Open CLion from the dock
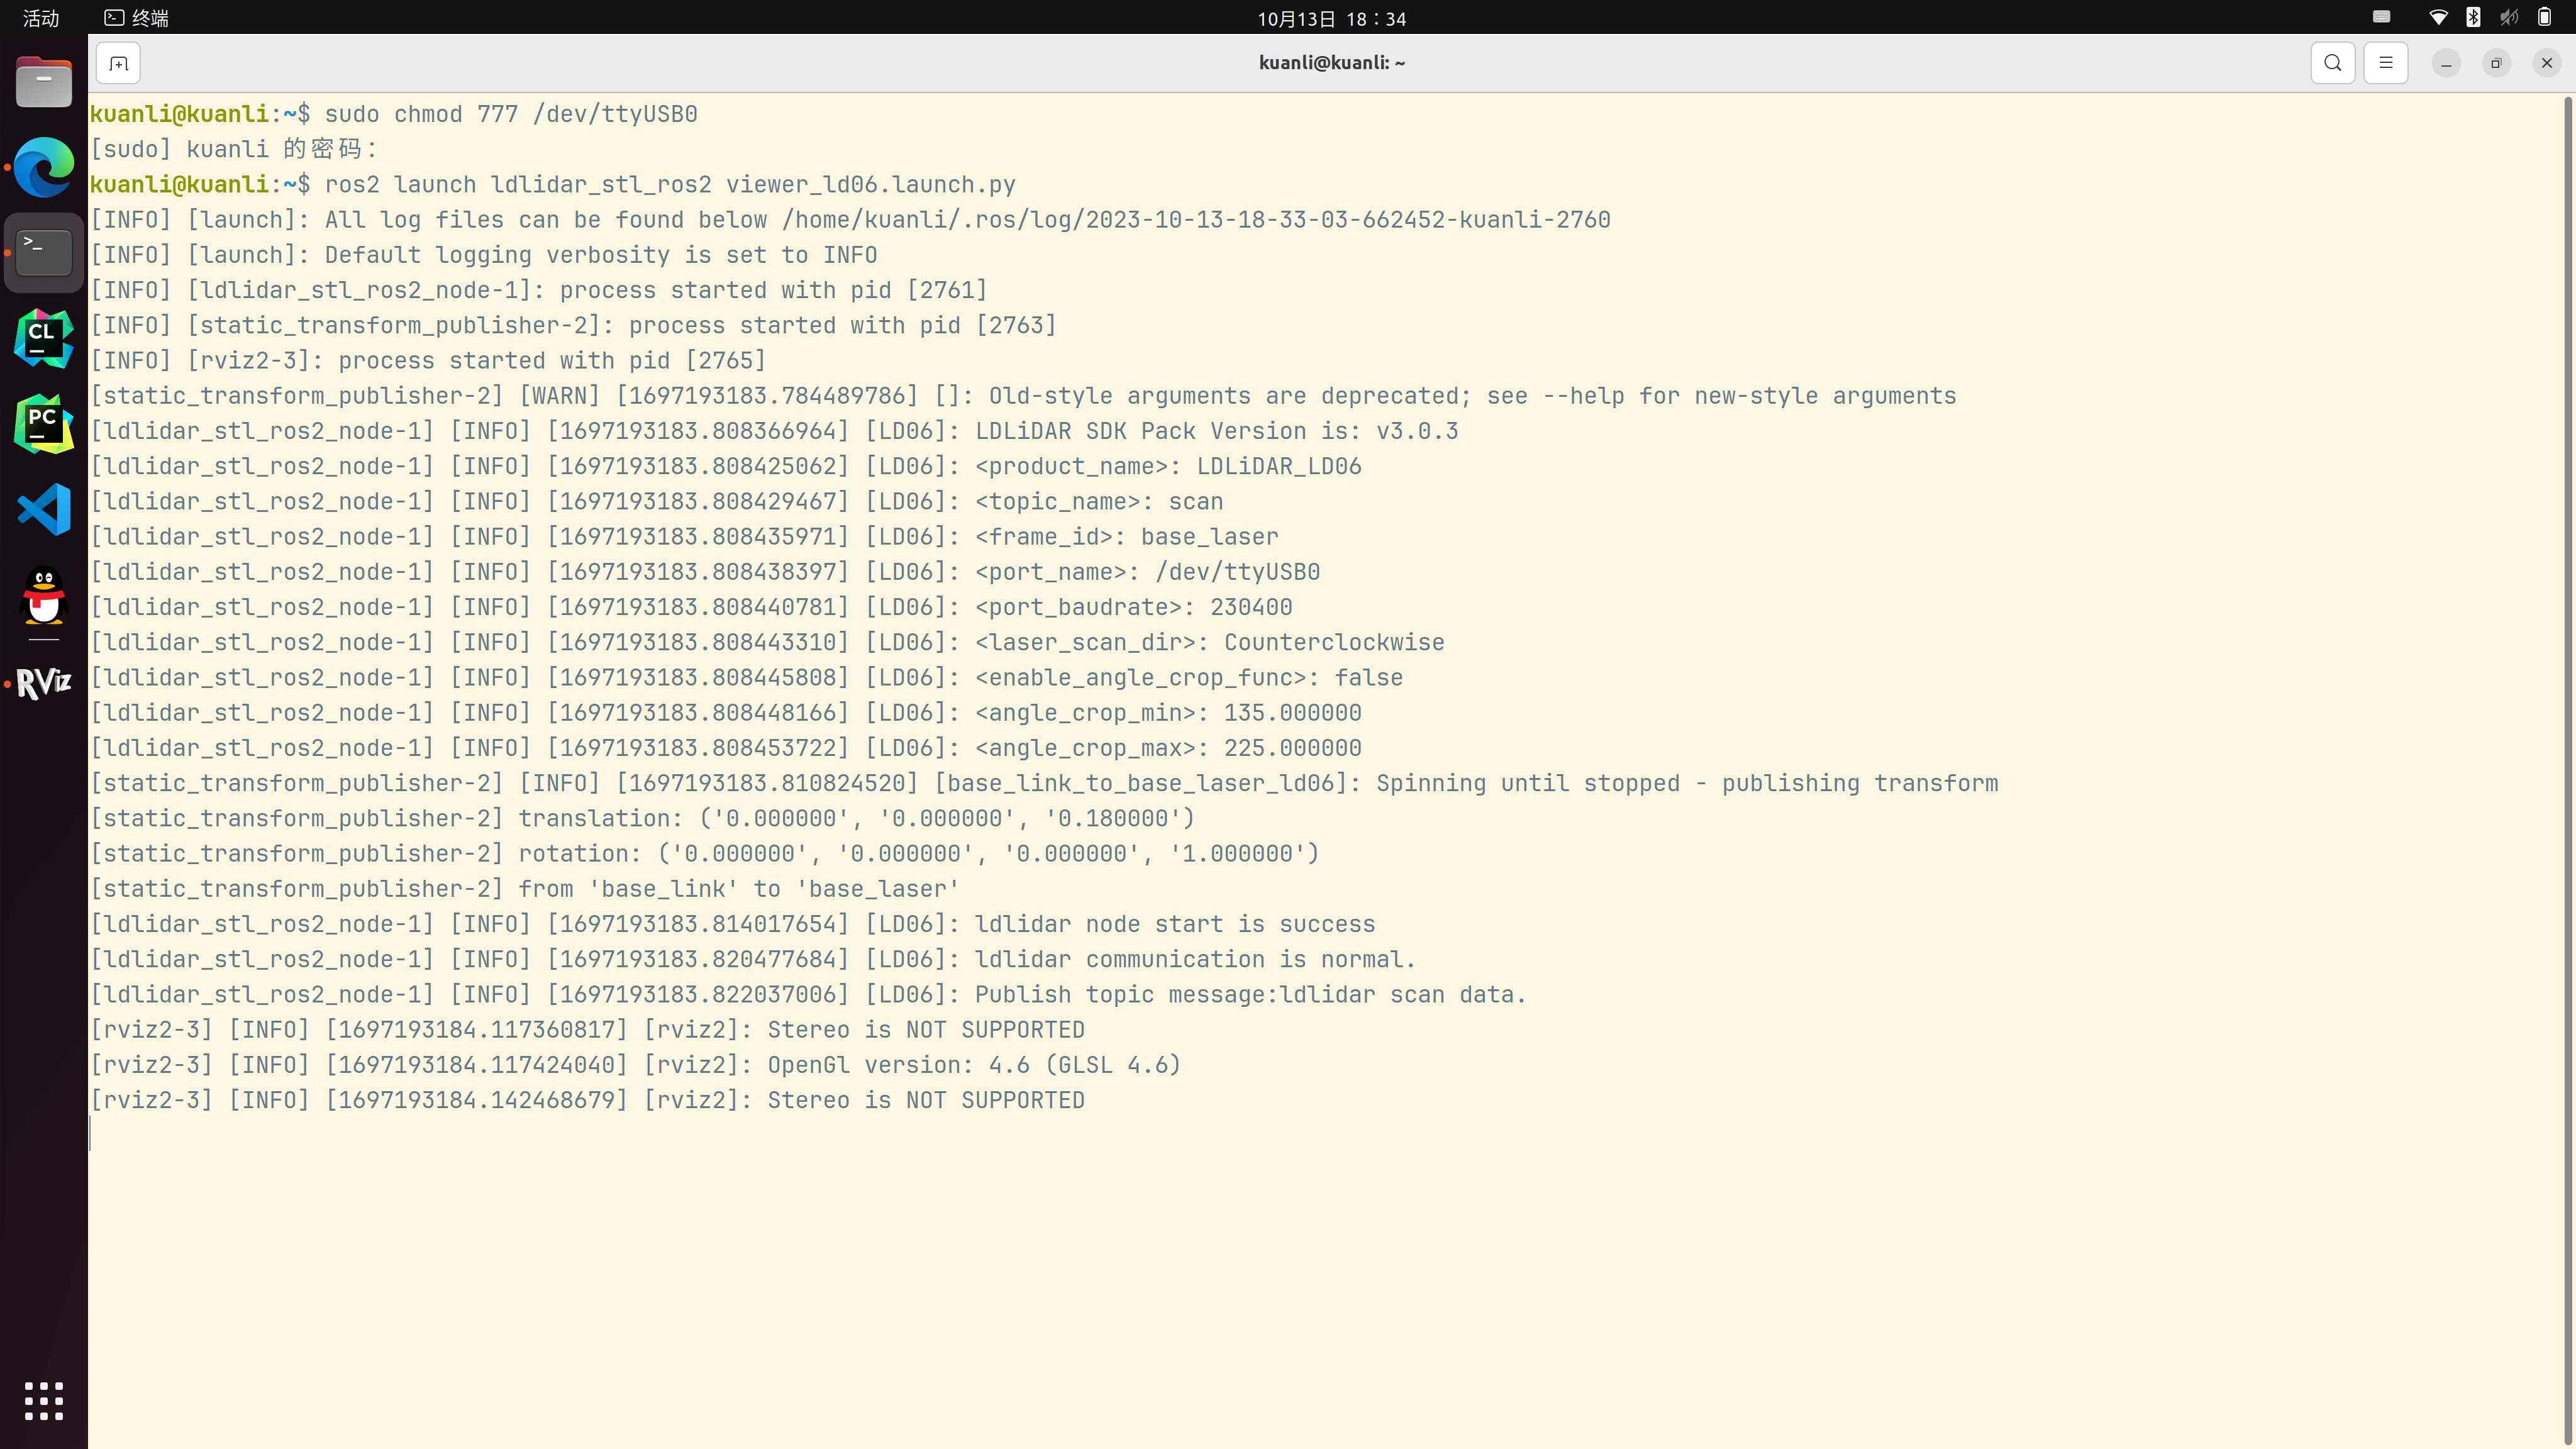 [44, 338]
